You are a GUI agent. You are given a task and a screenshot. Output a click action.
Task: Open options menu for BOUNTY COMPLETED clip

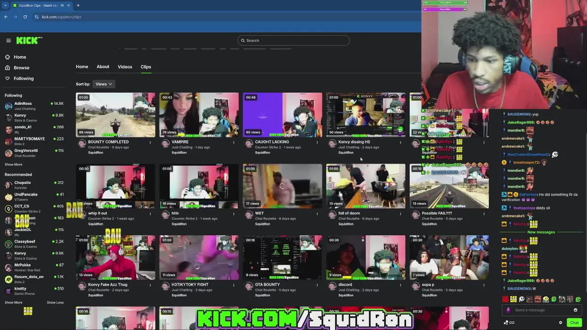[150, 142]
